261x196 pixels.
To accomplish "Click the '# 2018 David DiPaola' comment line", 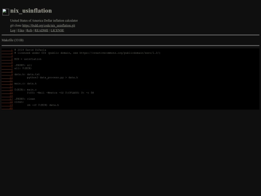I will (x=30, y=50).
